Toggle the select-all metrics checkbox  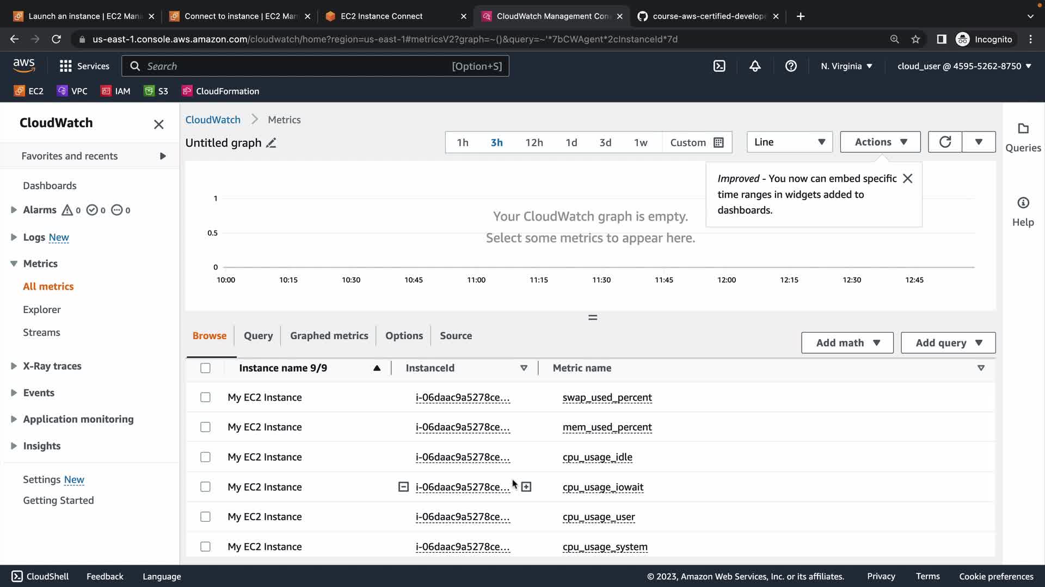tap(205, 368)
